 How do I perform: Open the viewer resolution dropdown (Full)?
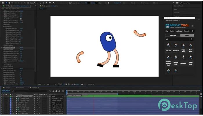(x=51, y=84)
